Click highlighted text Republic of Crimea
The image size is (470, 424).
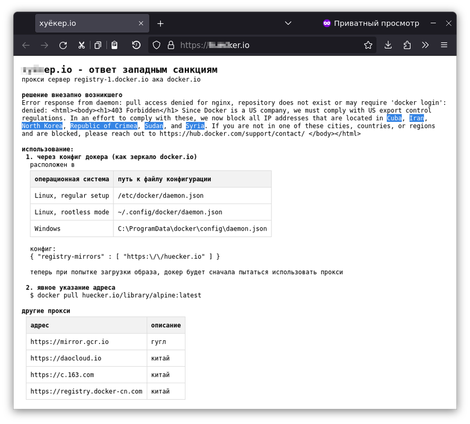point(104,126)
